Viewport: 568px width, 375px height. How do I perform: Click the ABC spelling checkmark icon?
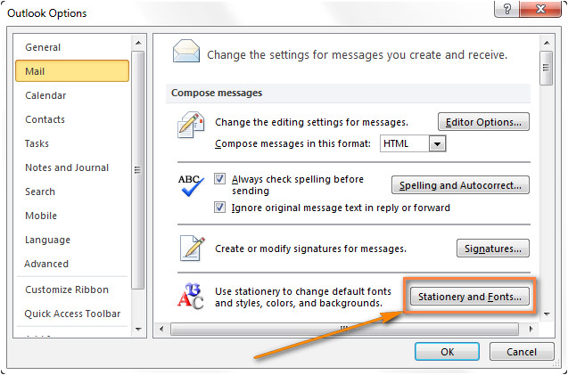click(x=191, y=184)
